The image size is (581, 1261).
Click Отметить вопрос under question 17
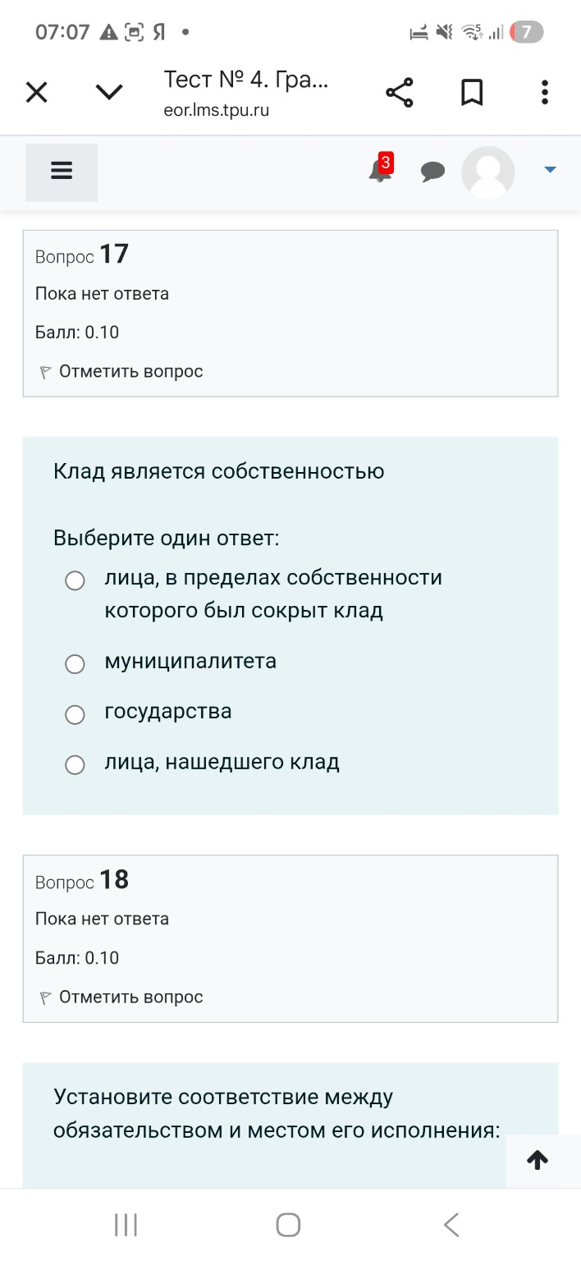(x=130, y=370)
